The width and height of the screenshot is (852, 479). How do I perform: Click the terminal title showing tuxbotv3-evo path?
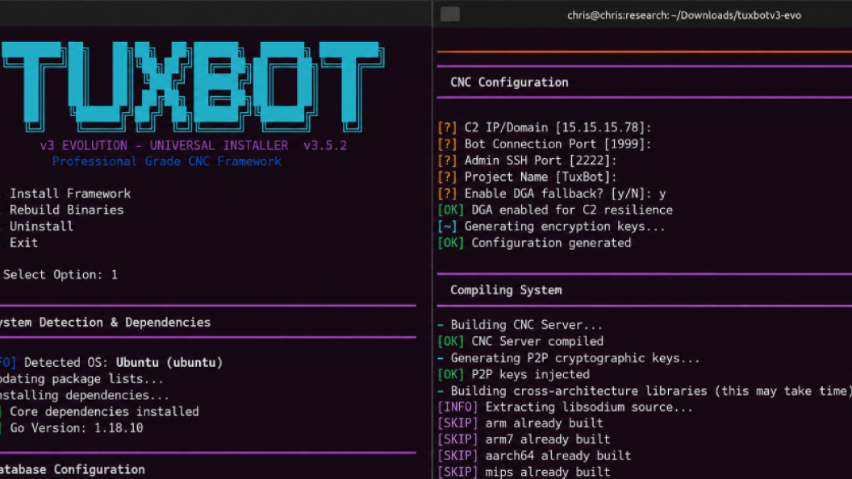point(684,15)
